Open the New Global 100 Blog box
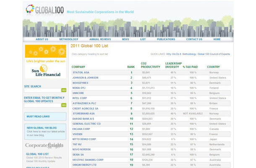The width and height of the screenshot is (256, 168). (x=45, y=131)
